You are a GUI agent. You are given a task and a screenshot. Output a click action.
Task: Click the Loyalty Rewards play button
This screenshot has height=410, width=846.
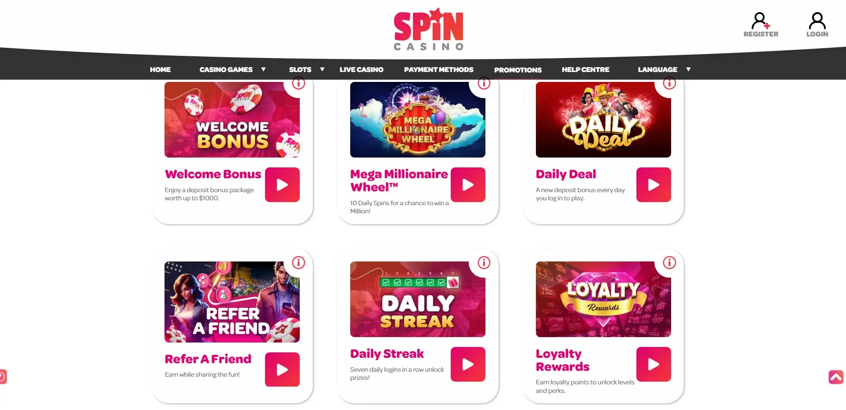point(654,364)
